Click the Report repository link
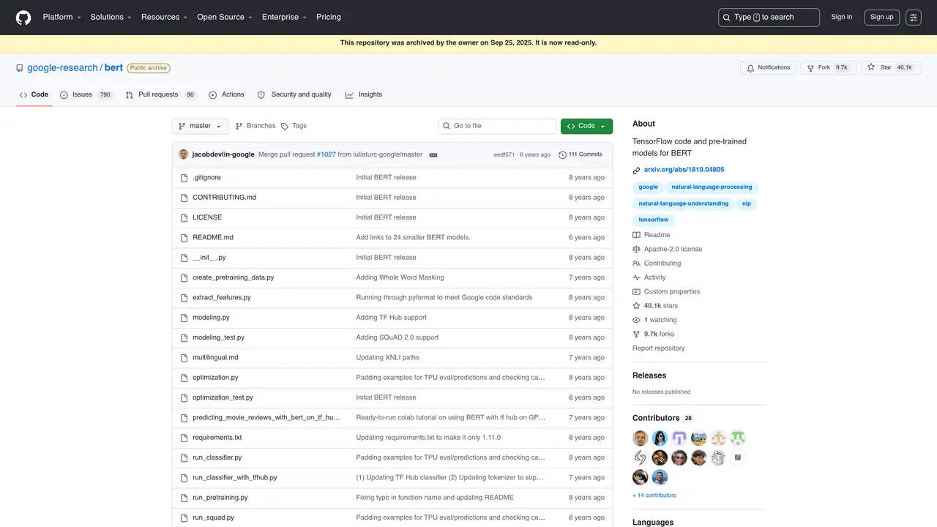The height and width of the screenshot is (527, 937). (659, 348)
